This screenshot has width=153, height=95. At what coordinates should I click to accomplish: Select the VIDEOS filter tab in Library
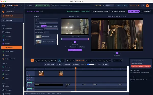44,26
